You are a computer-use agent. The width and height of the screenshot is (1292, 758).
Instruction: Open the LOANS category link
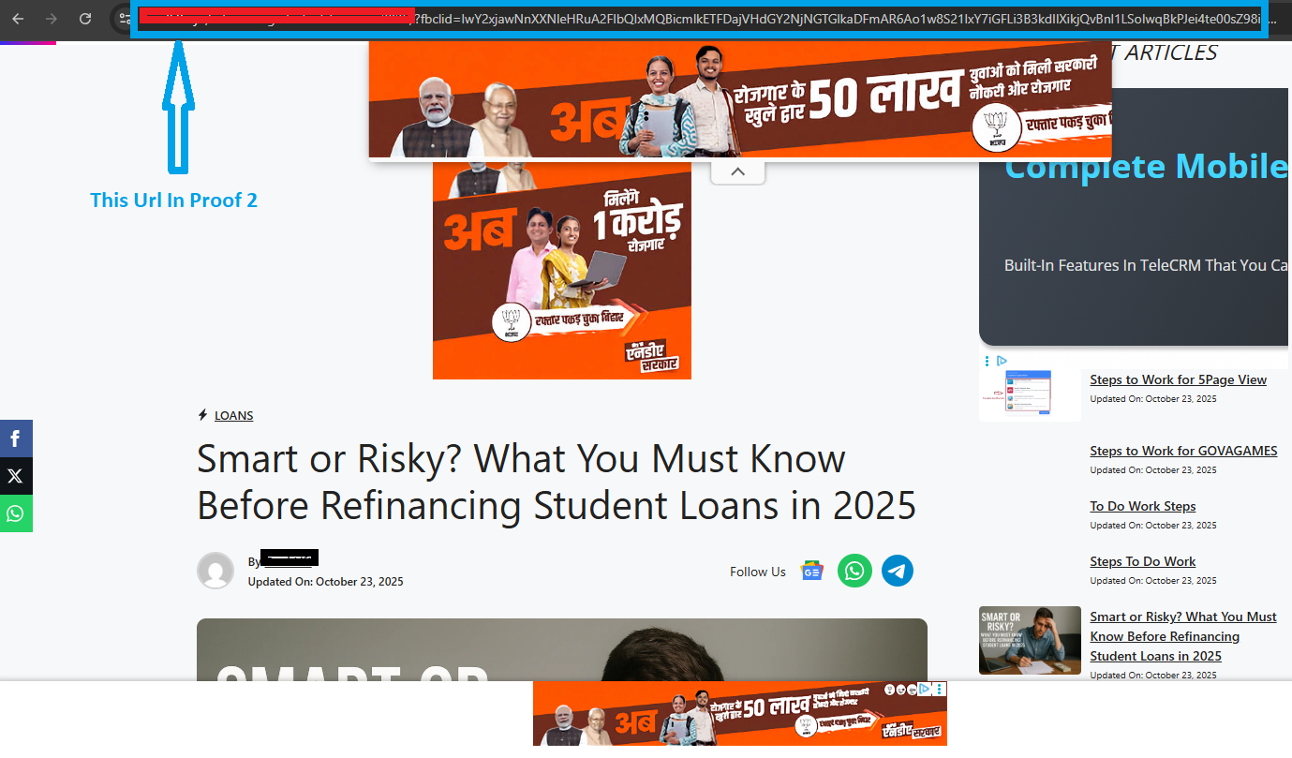(x=234, y=415)
